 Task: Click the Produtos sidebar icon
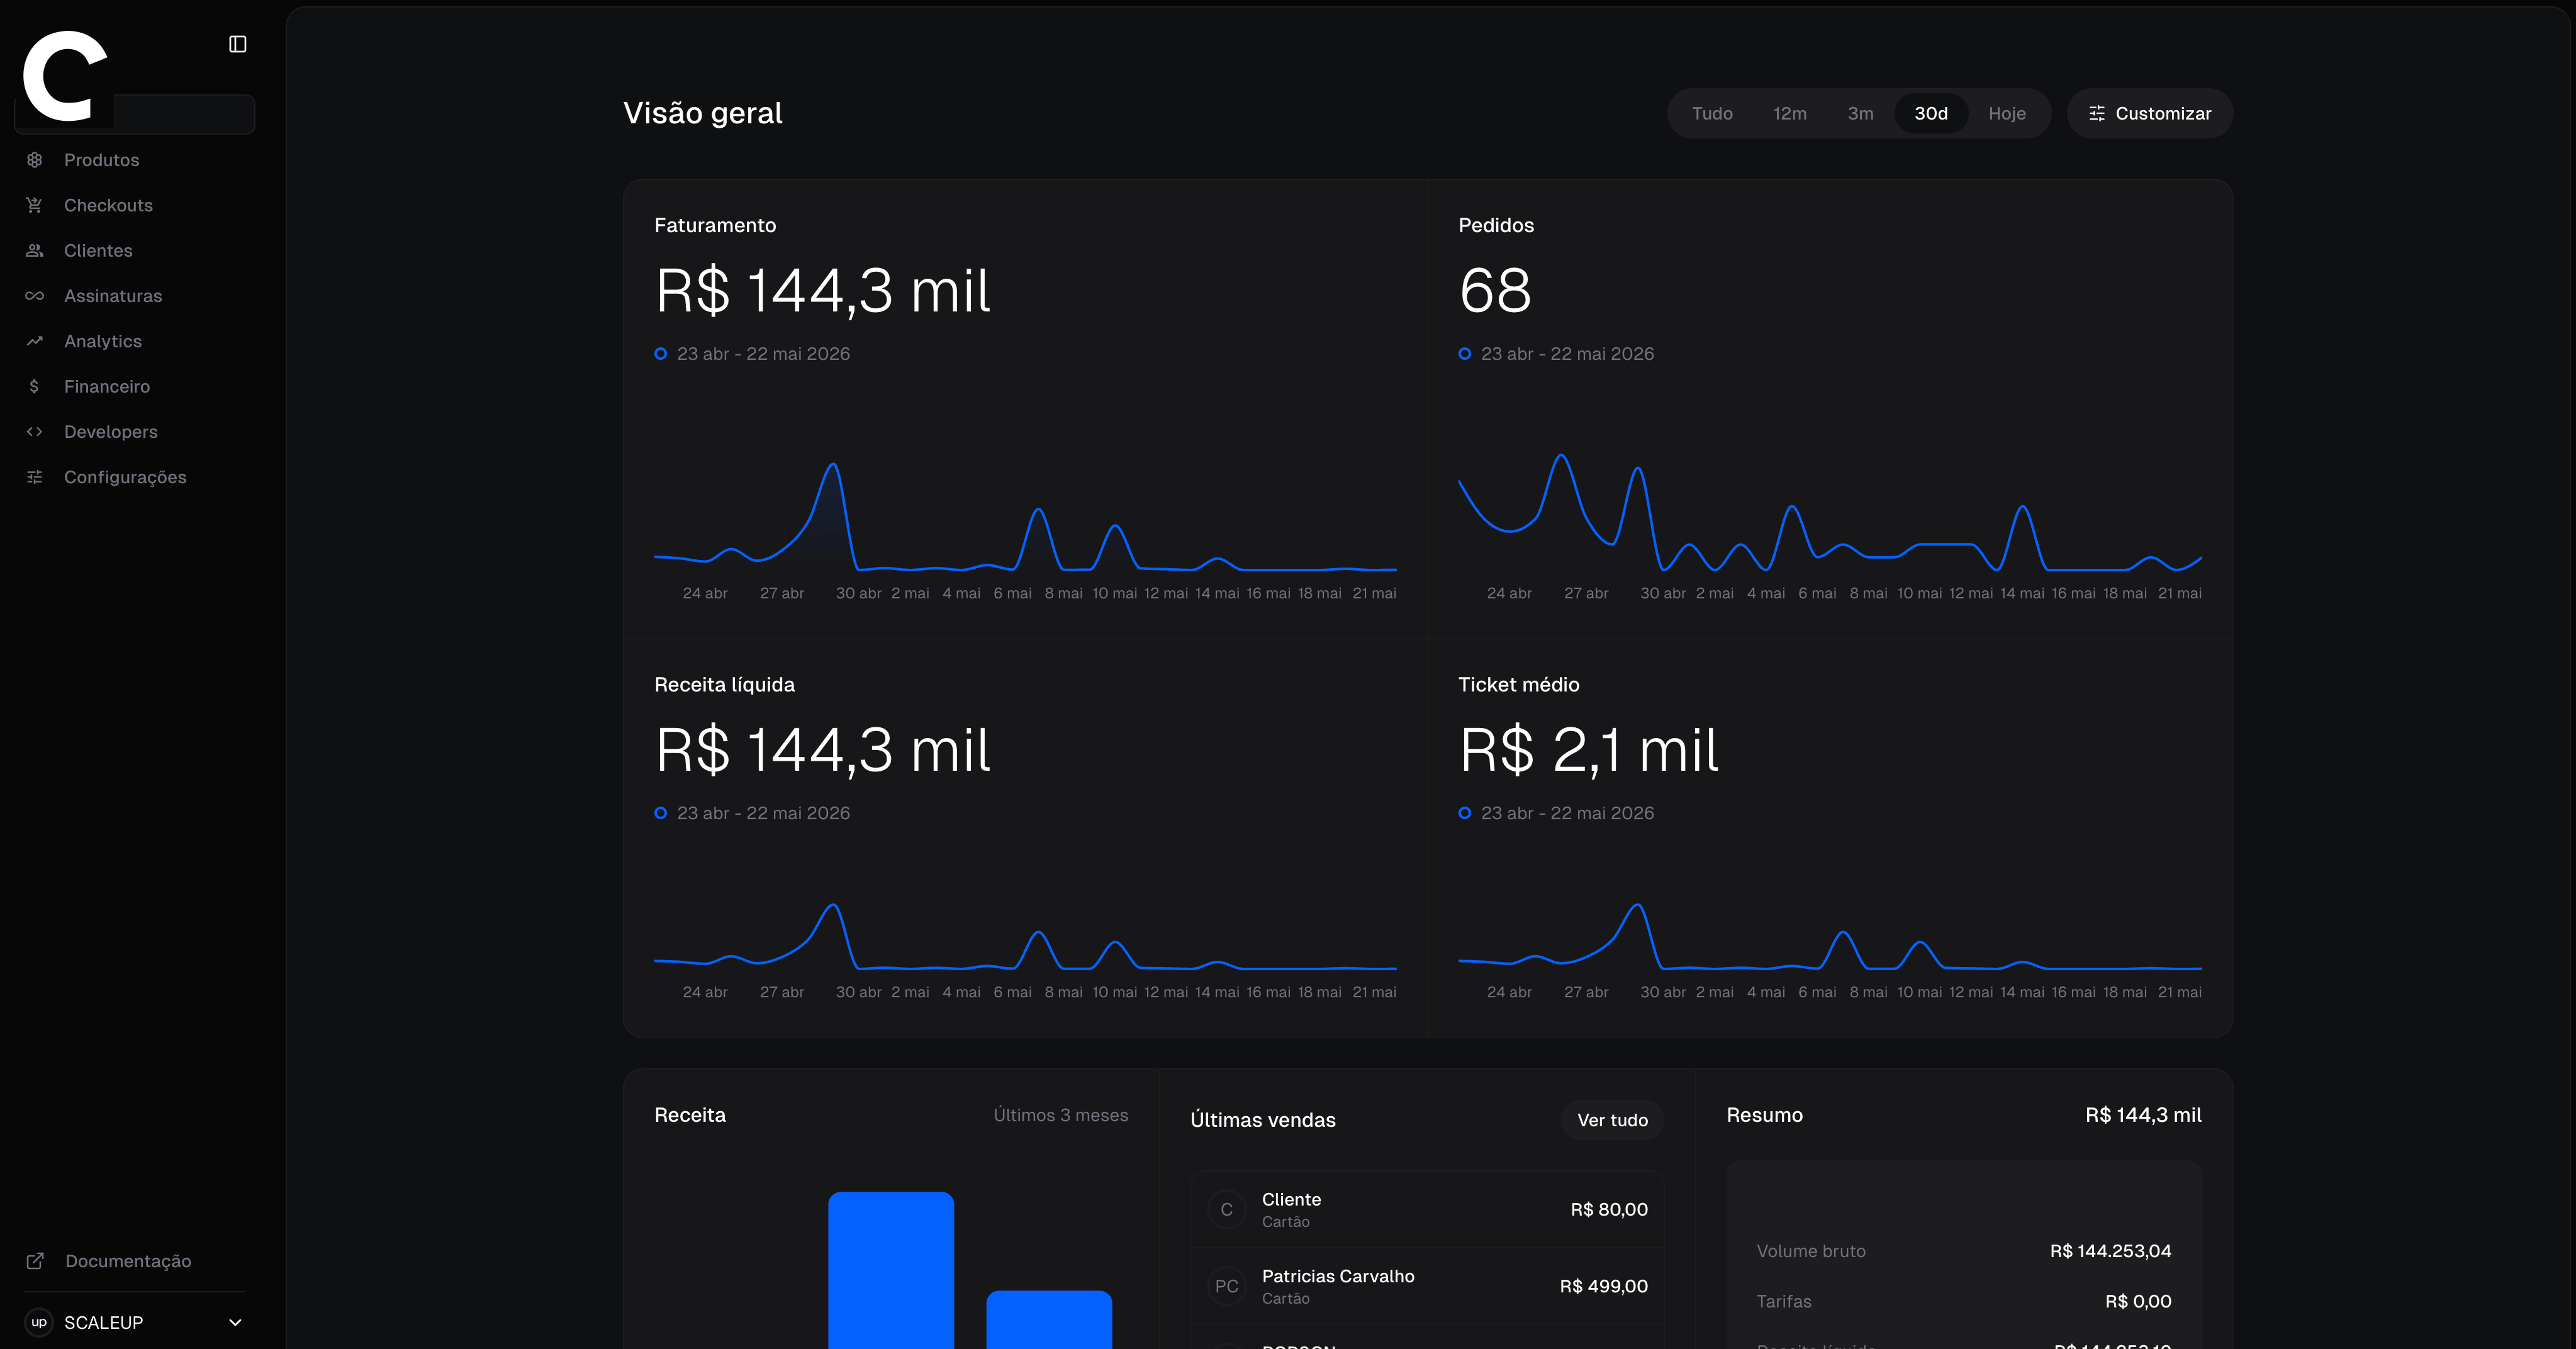(35, 160)
